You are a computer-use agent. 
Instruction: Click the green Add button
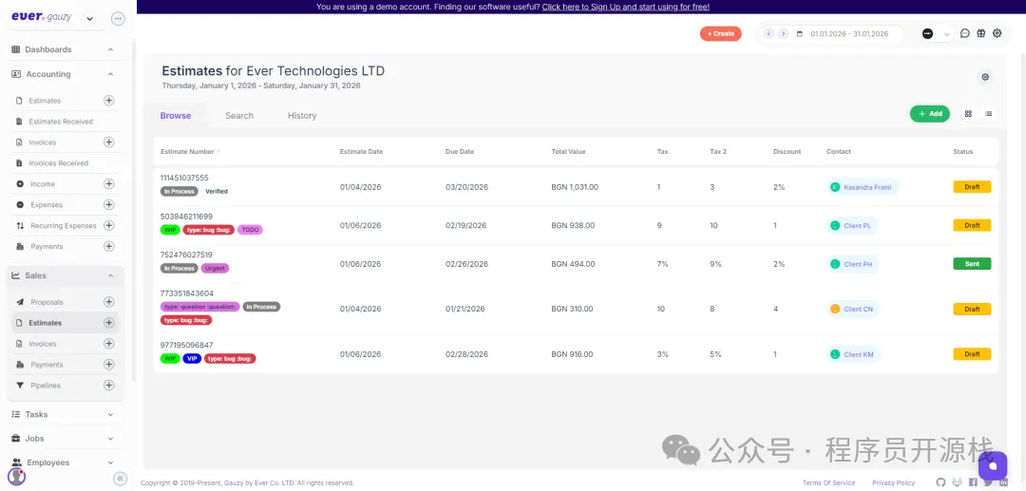pos(929,114)
